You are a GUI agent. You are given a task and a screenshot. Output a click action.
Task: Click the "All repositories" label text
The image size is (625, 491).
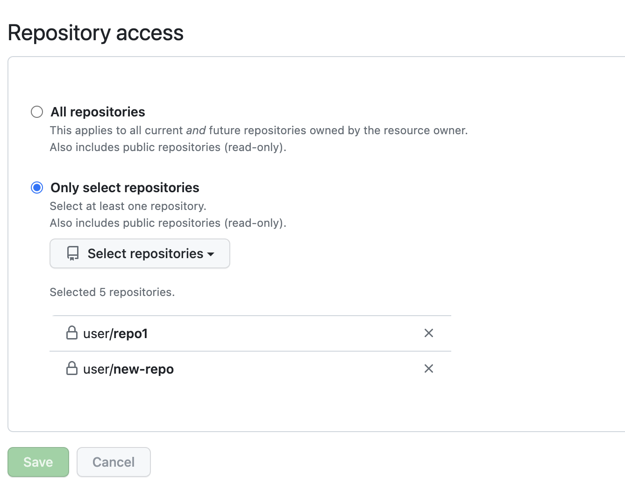(98, 112)
